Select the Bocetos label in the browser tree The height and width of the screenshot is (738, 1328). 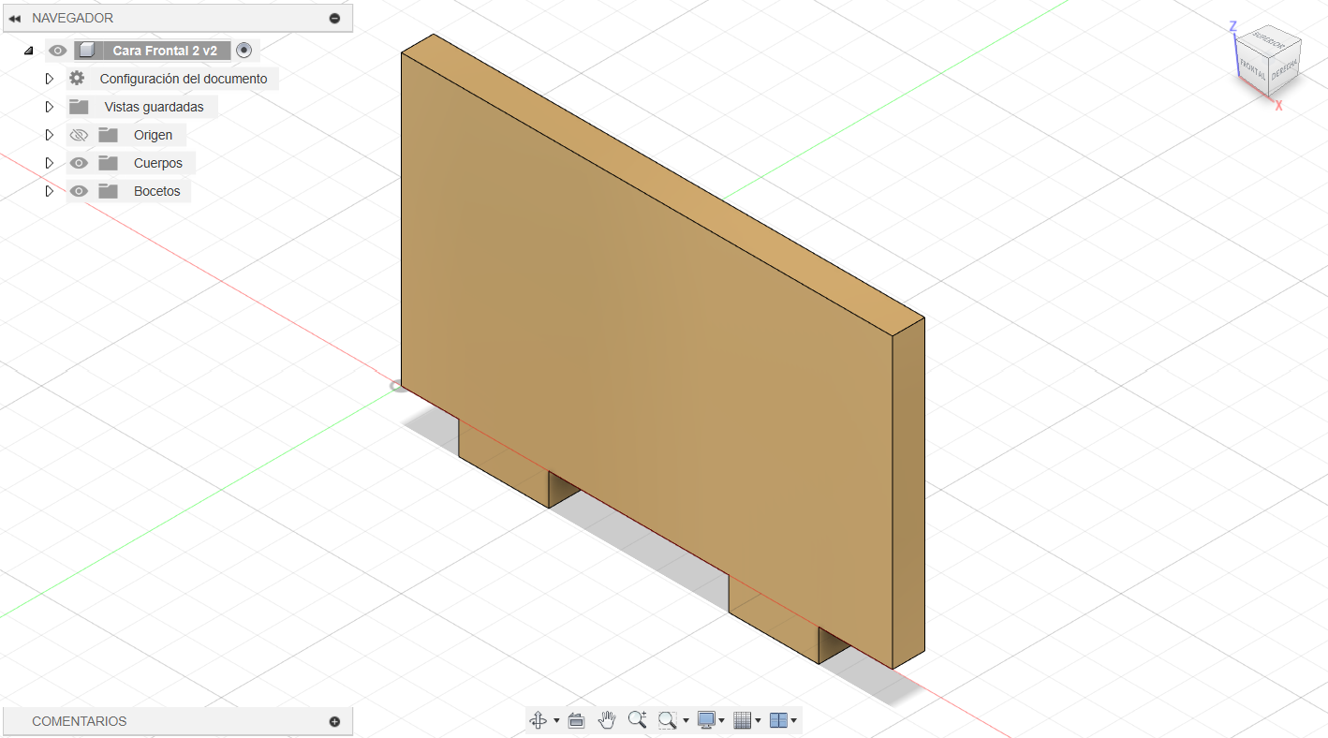pyautogui.click(x=157, y=191)
